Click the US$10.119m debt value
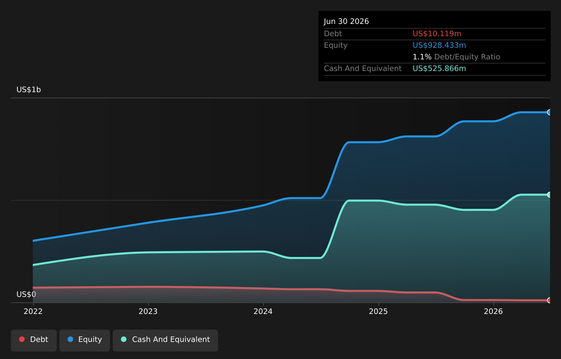Screen dimensions: 561x359 coord(437,34)
